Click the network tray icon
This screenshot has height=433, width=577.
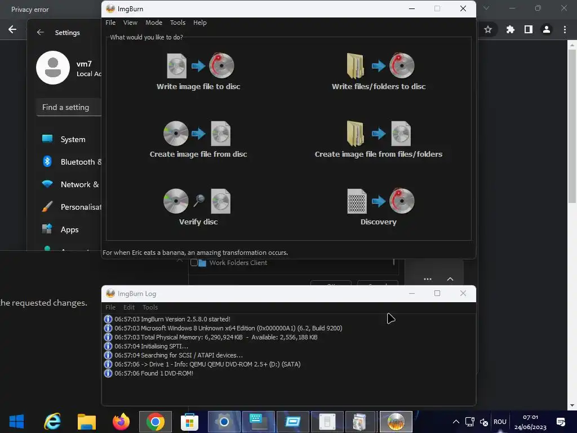coord(469,422)
